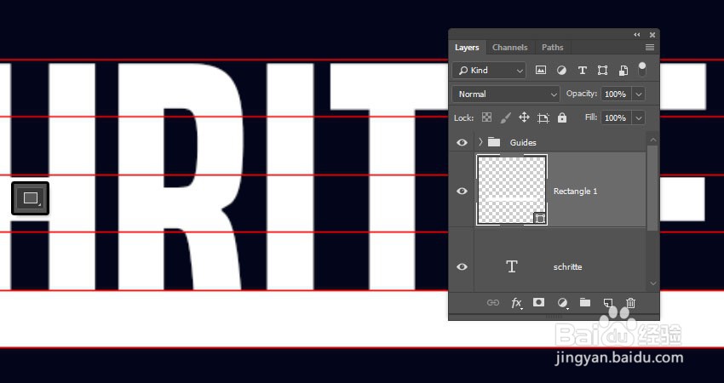The height and width of the screenshot is (383, 724).
Task: Click the layers list scrollbar thumb
Action: coord(652,188)
